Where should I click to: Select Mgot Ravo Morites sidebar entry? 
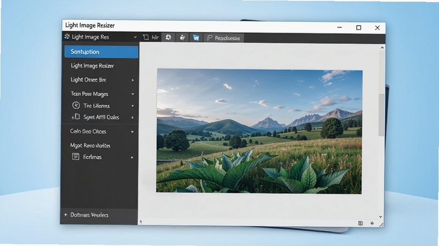(90, 145)
